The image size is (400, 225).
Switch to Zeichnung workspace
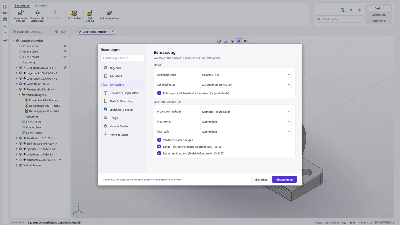(379, 15)
